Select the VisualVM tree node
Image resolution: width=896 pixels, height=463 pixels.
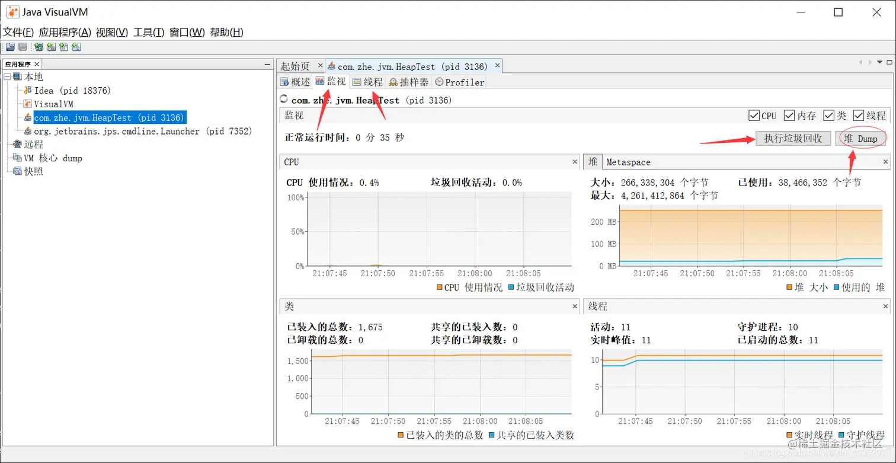pos(53,104)
